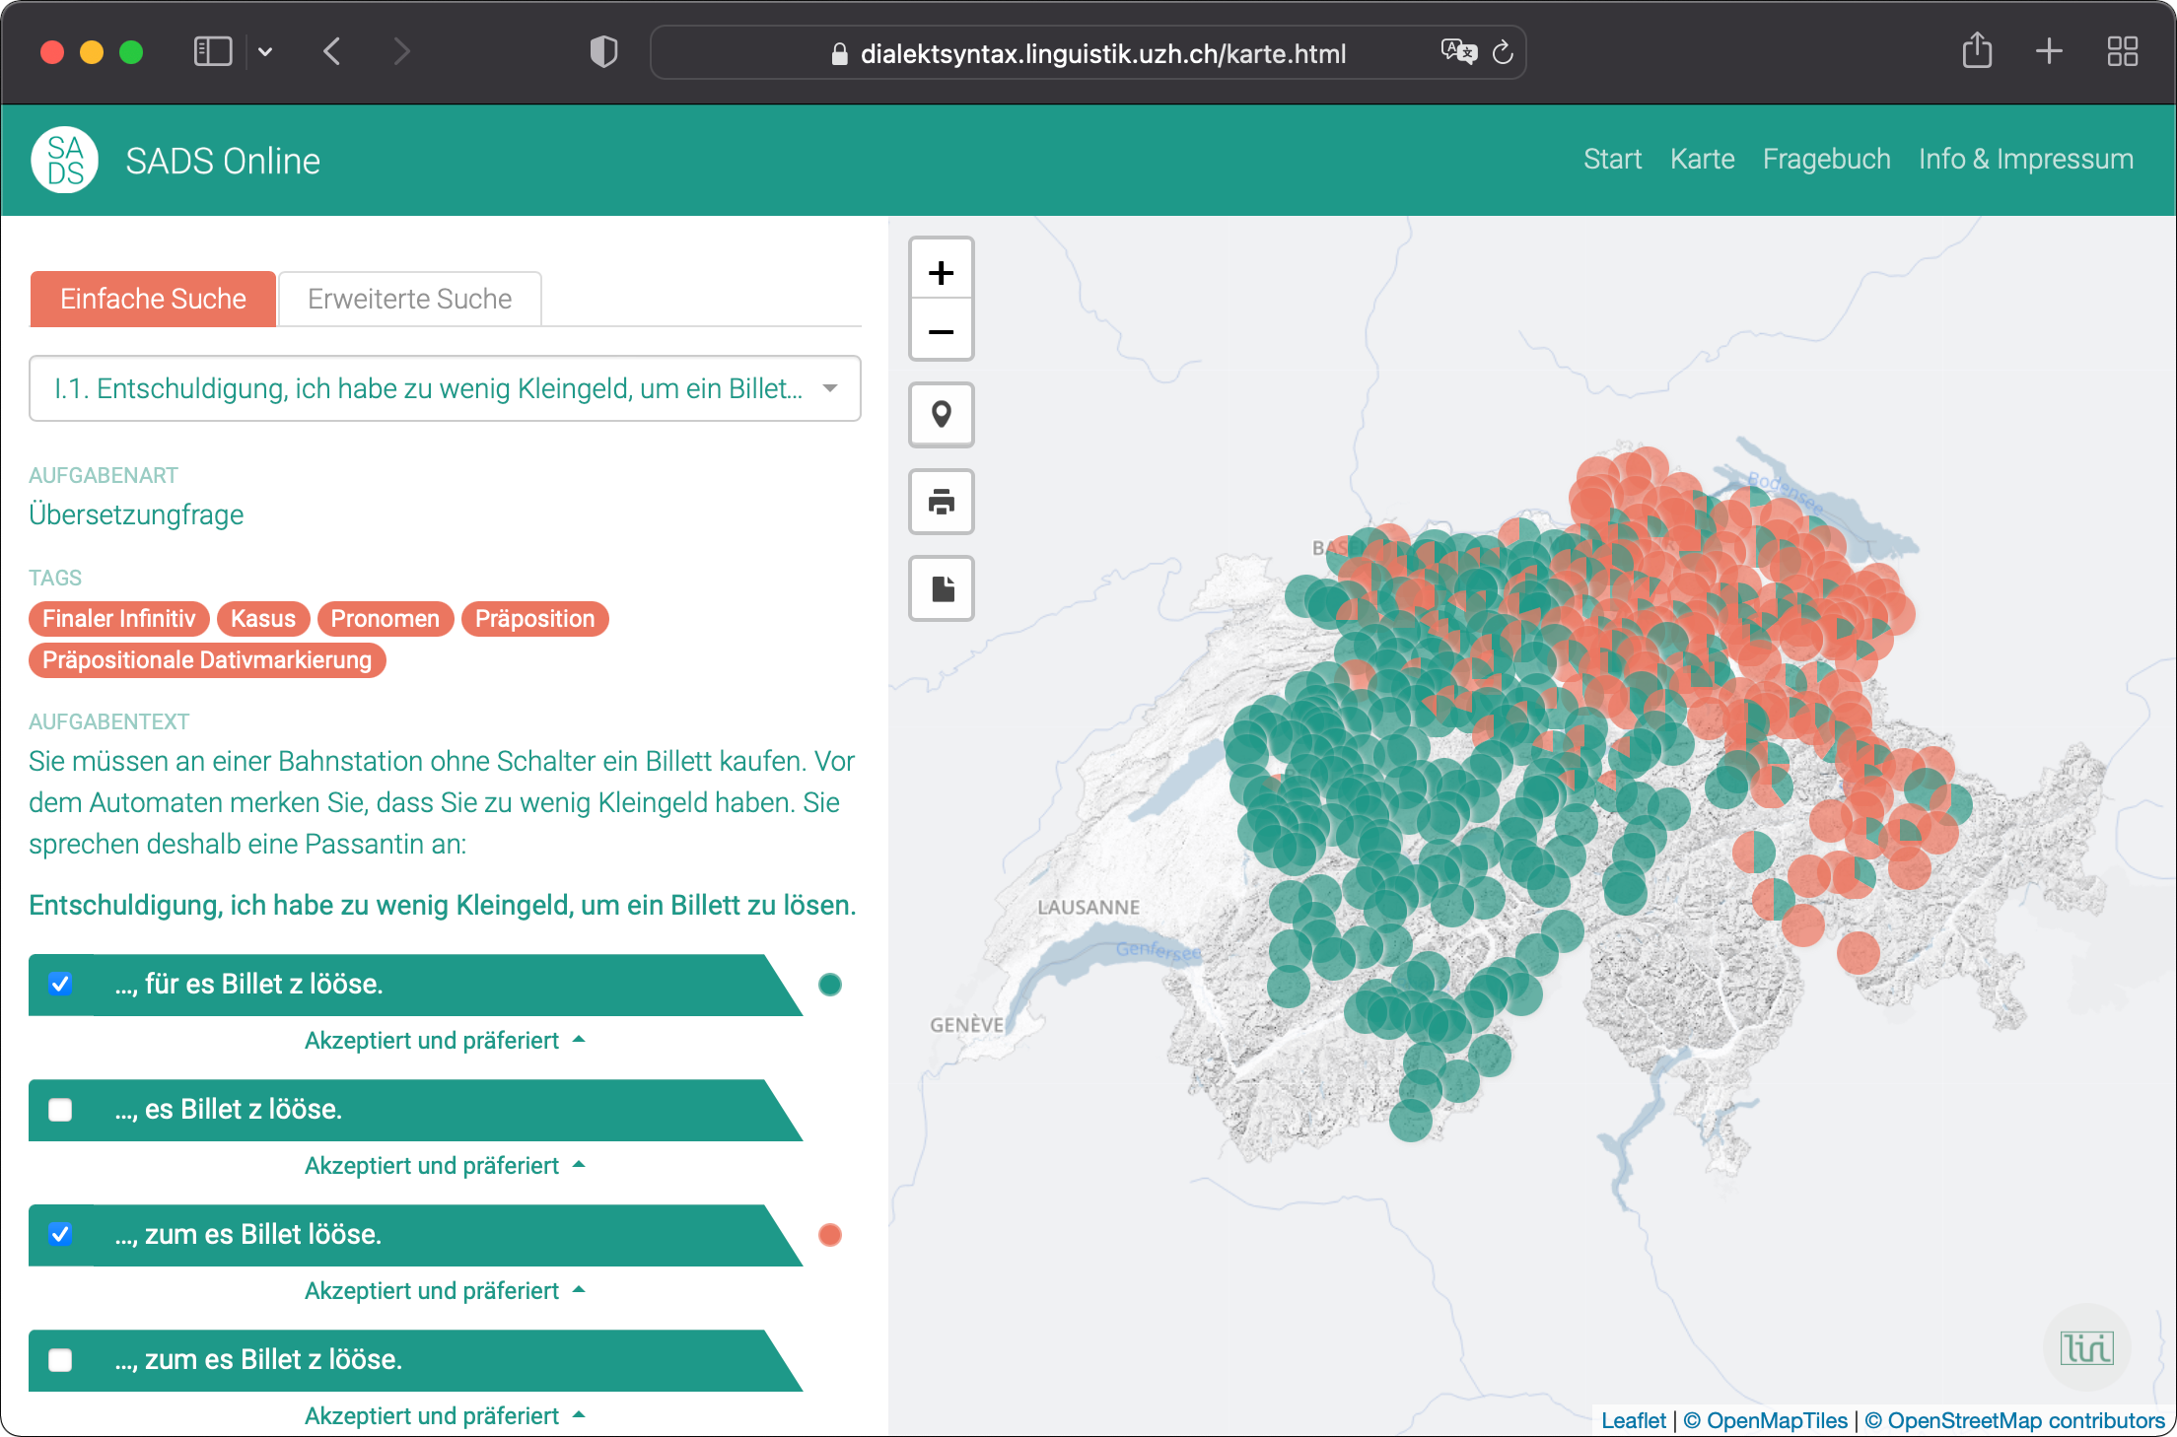Enable the 'es Billet z lööse' checkbox
Image resolution: width=2177 pixels, height=1437 pixels.
(61, 1110)
